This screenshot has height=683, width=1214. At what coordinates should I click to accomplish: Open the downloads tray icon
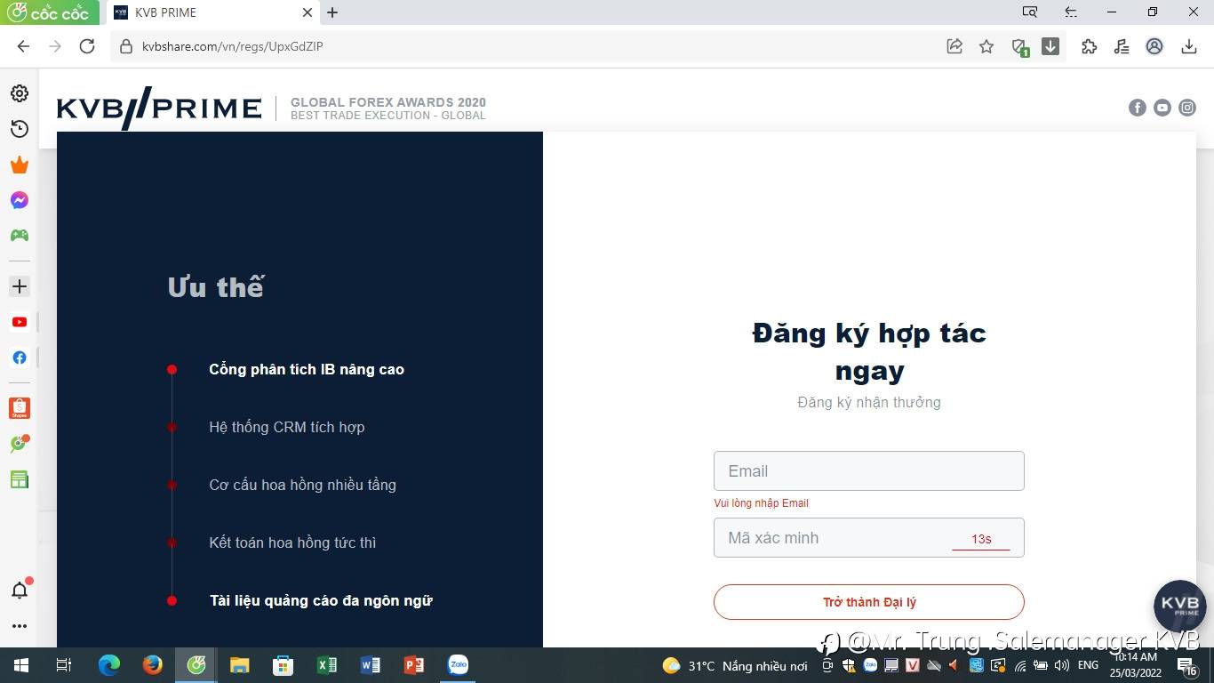pyautogui.click(x=1189, y=46)
